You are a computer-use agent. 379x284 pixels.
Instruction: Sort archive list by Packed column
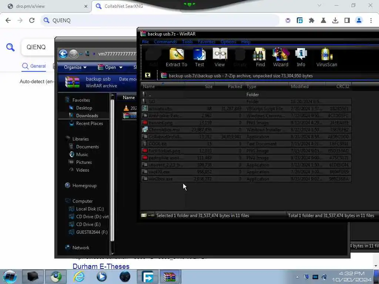[229, 87]
